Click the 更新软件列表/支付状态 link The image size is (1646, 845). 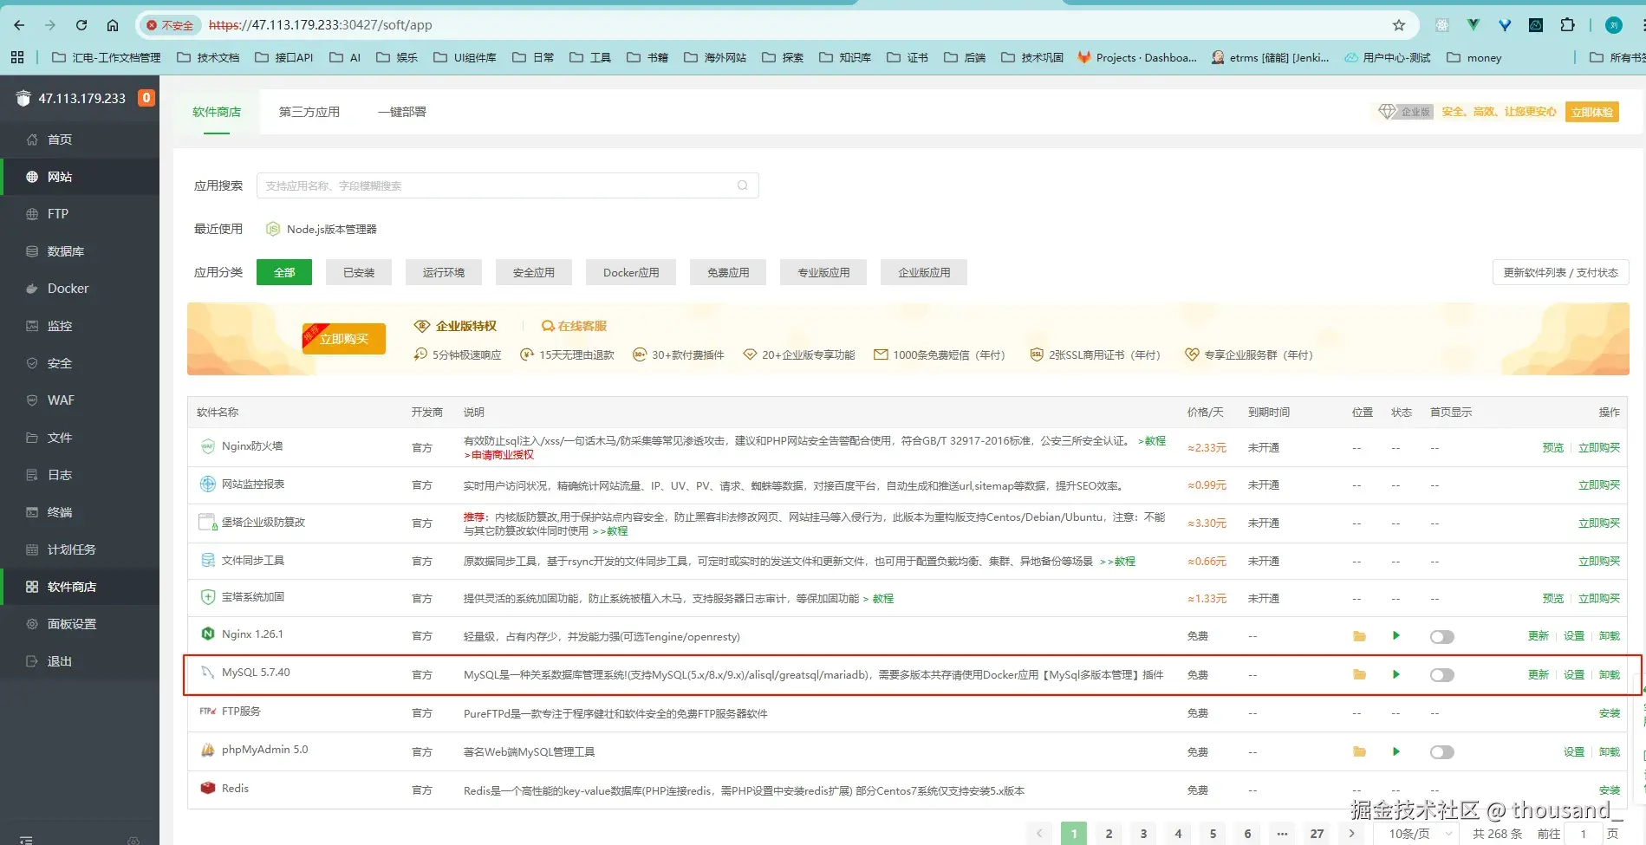[x=1559, y=271]
